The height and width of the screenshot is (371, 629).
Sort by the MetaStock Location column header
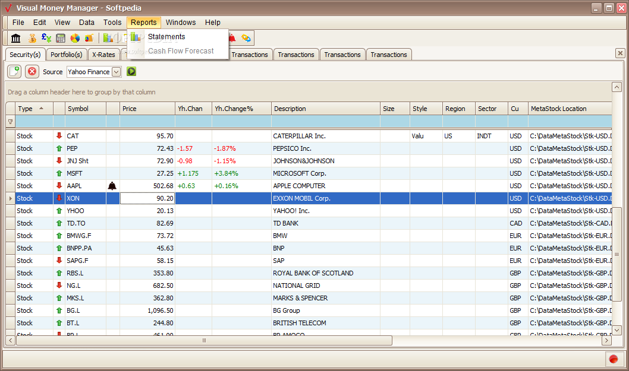570,109
